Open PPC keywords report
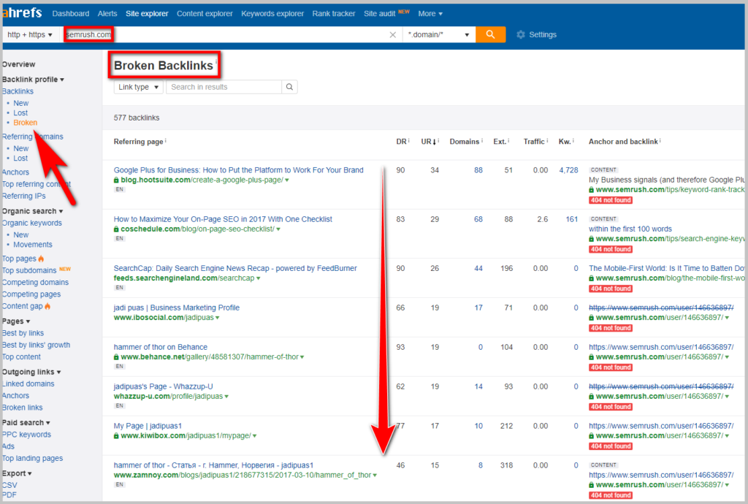This screenshot has width=748, height=504. coord(27,435)
